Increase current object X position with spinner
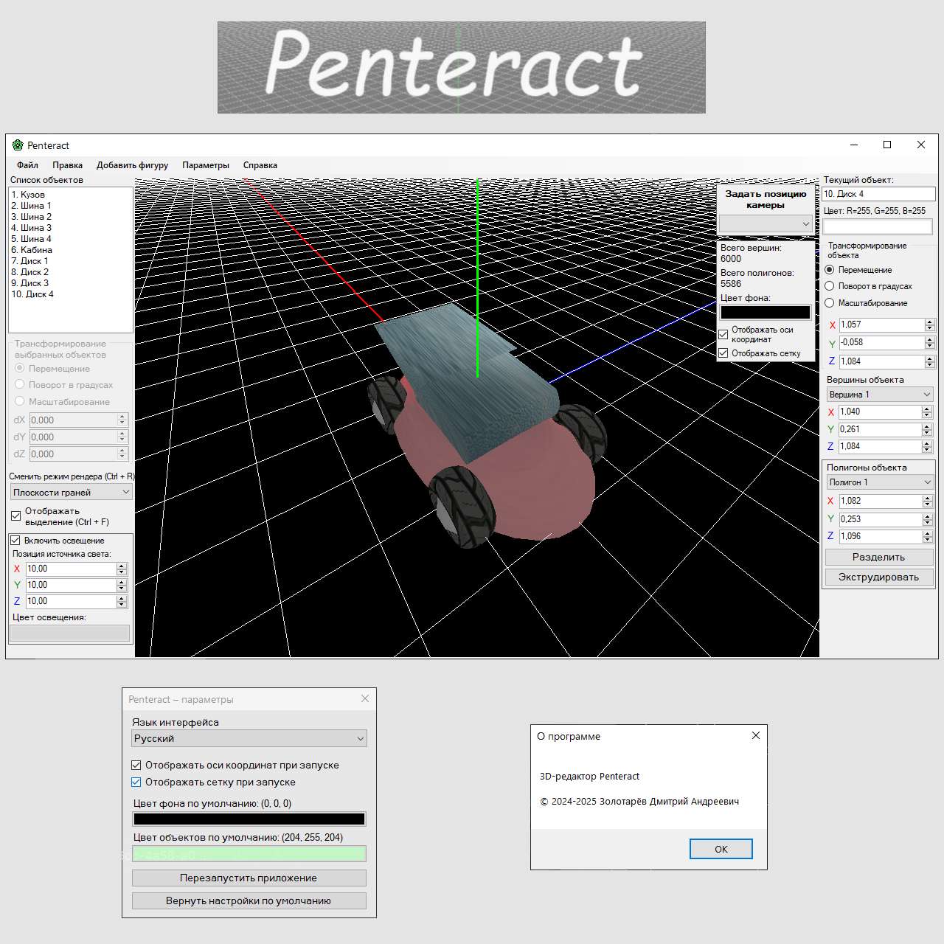The height and width of the screenshot is (944, 944). point(930,322)
